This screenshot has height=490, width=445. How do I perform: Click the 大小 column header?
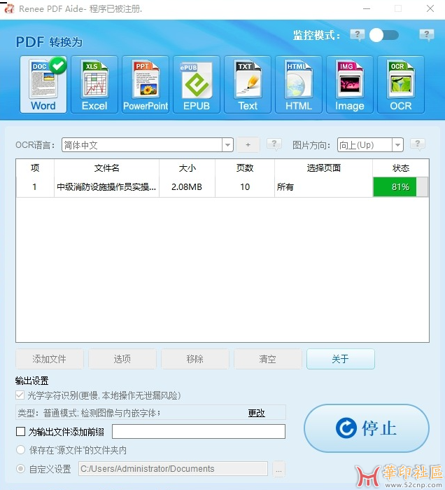[187, 168]
